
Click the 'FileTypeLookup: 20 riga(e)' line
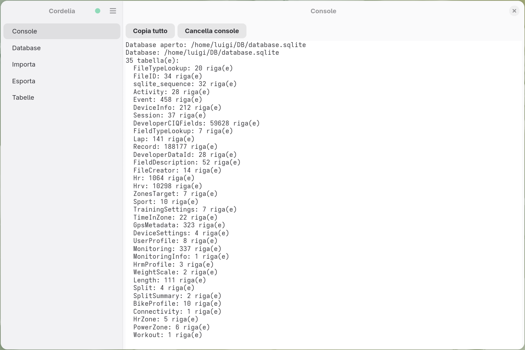pos(183,68)
